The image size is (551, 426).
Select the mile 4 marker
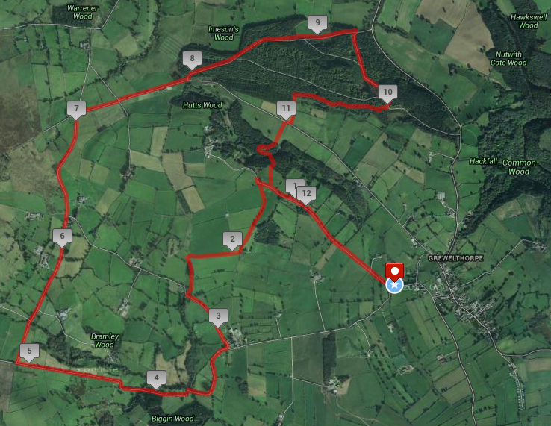[156, 378]
